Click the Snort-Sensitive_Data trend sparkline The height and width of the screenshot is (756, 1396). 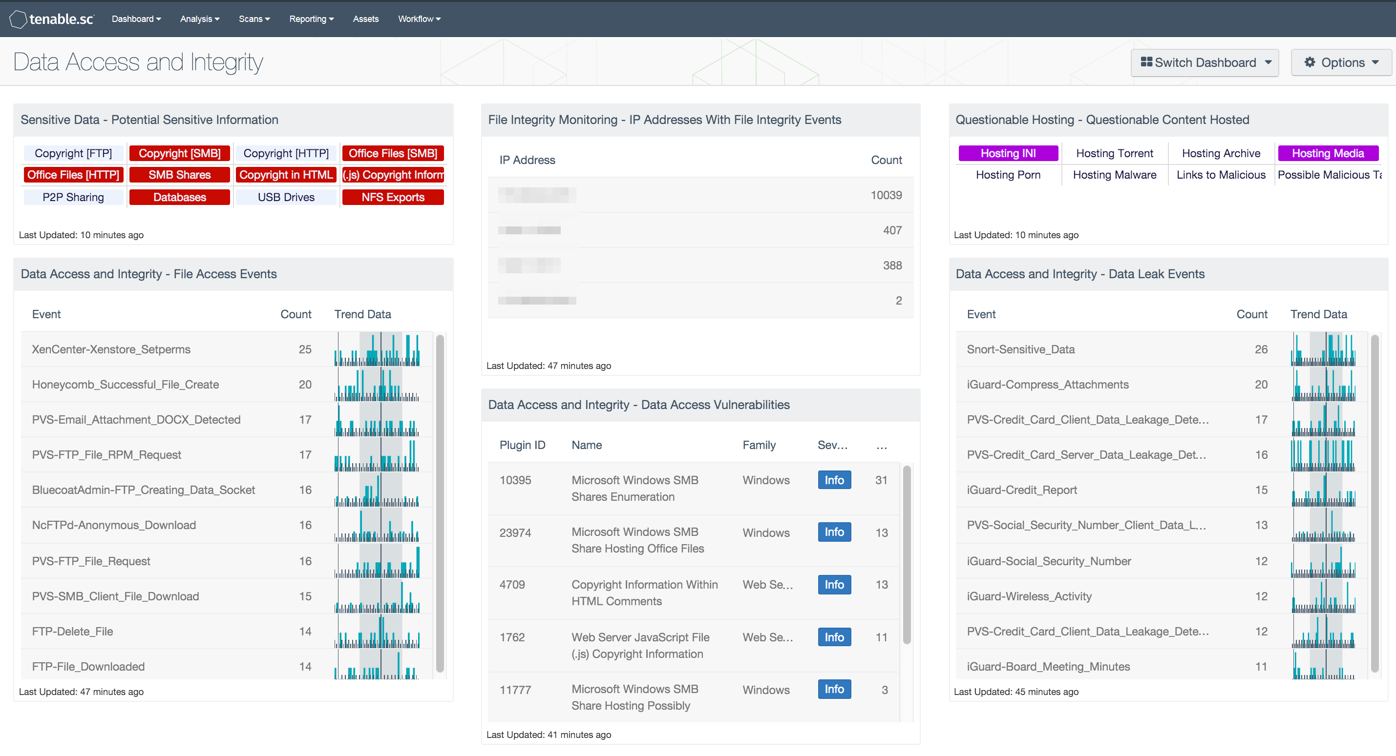(x=1323, y=349)
